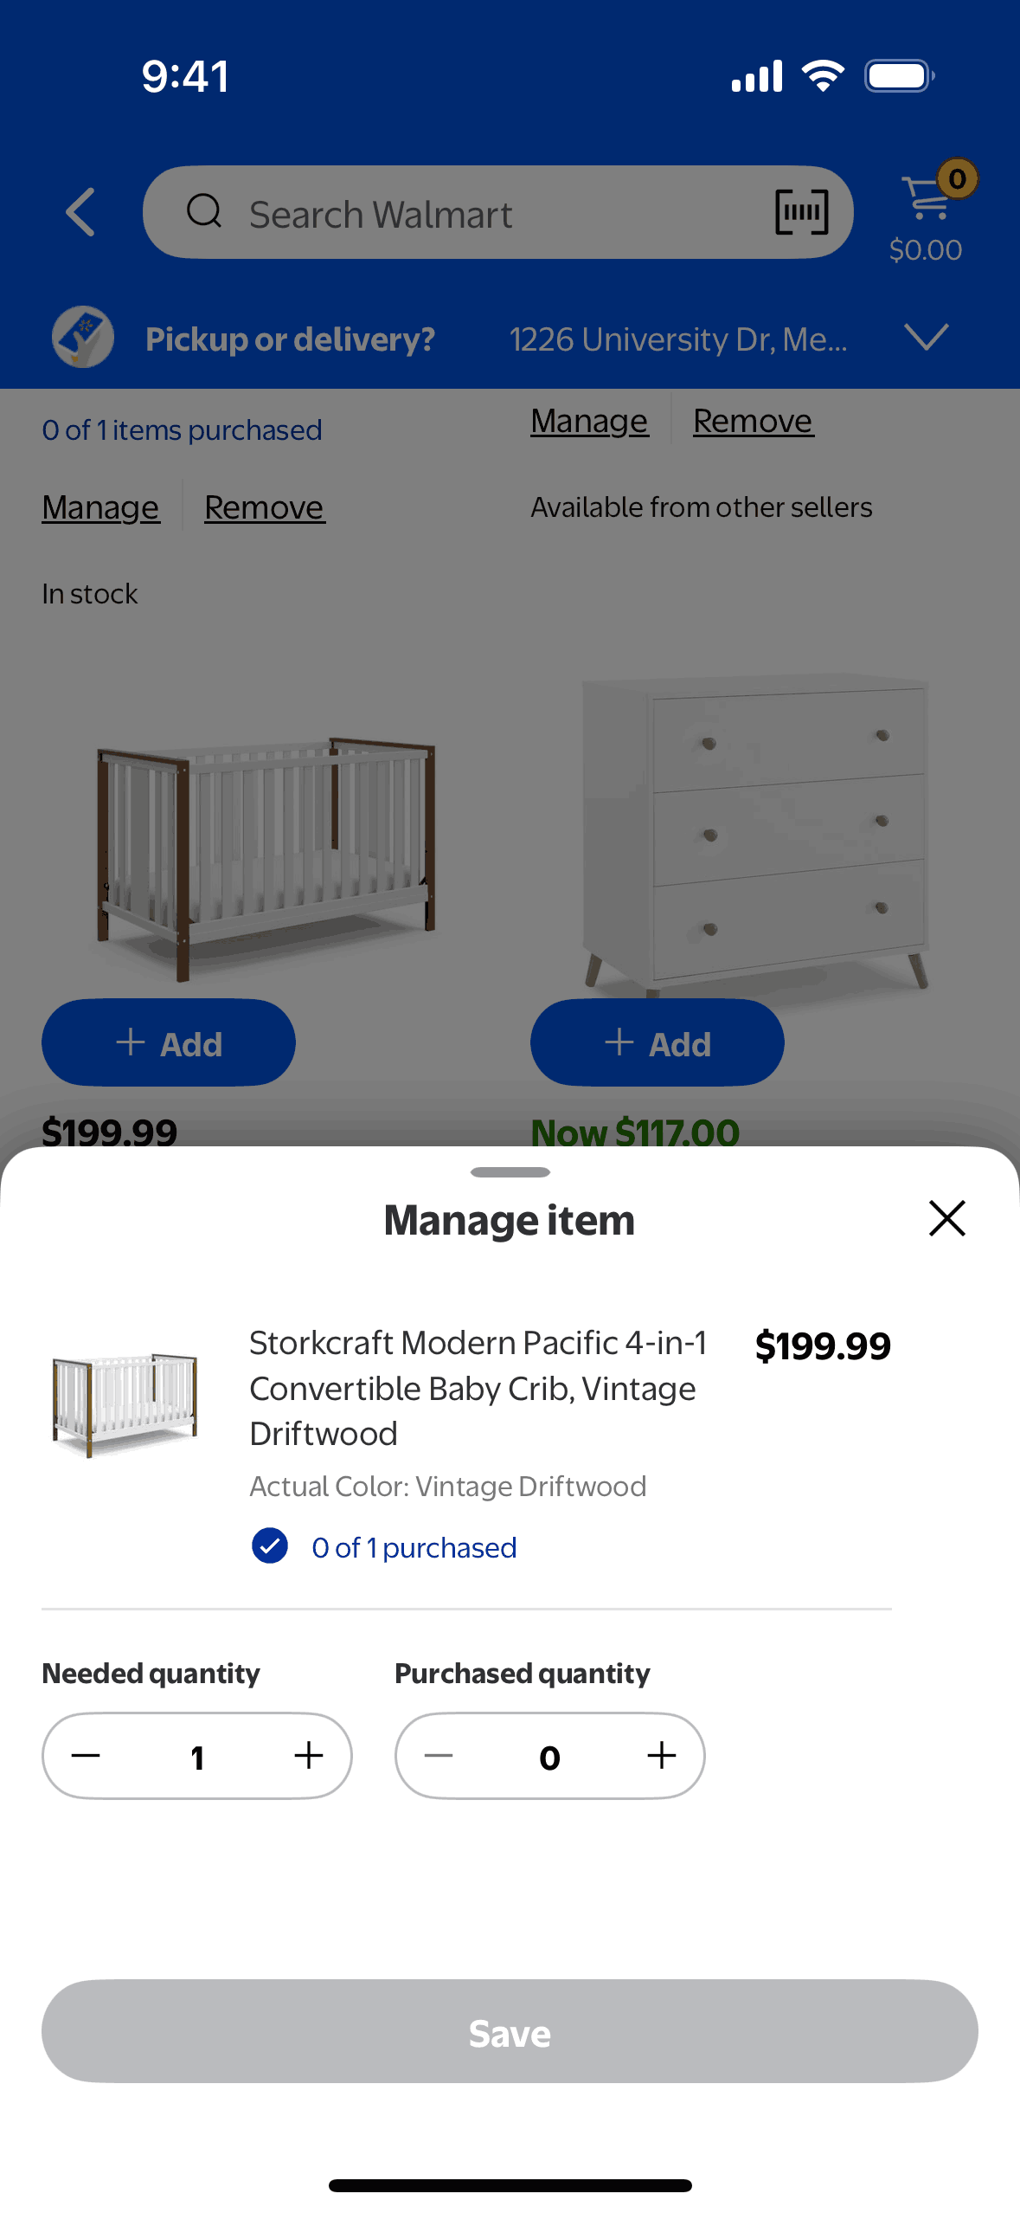Tap the Manage link above the crib

click(100, 507)
